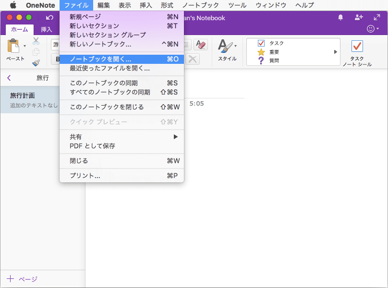Open the font name combo box
The image size is (388, 288).
56,45
